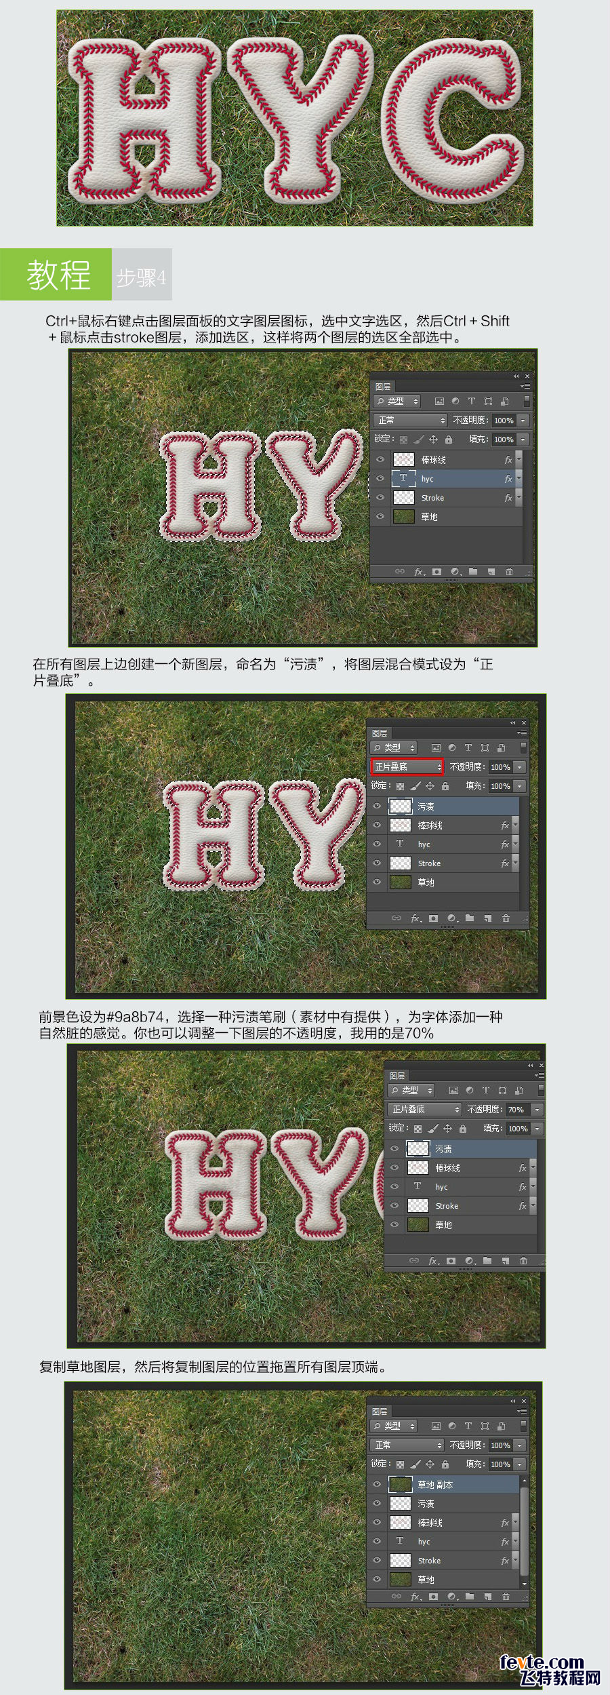Click pixel layer filter in hyc-selected panel
The image size is (610, 1695).
(x=439, y=402)
